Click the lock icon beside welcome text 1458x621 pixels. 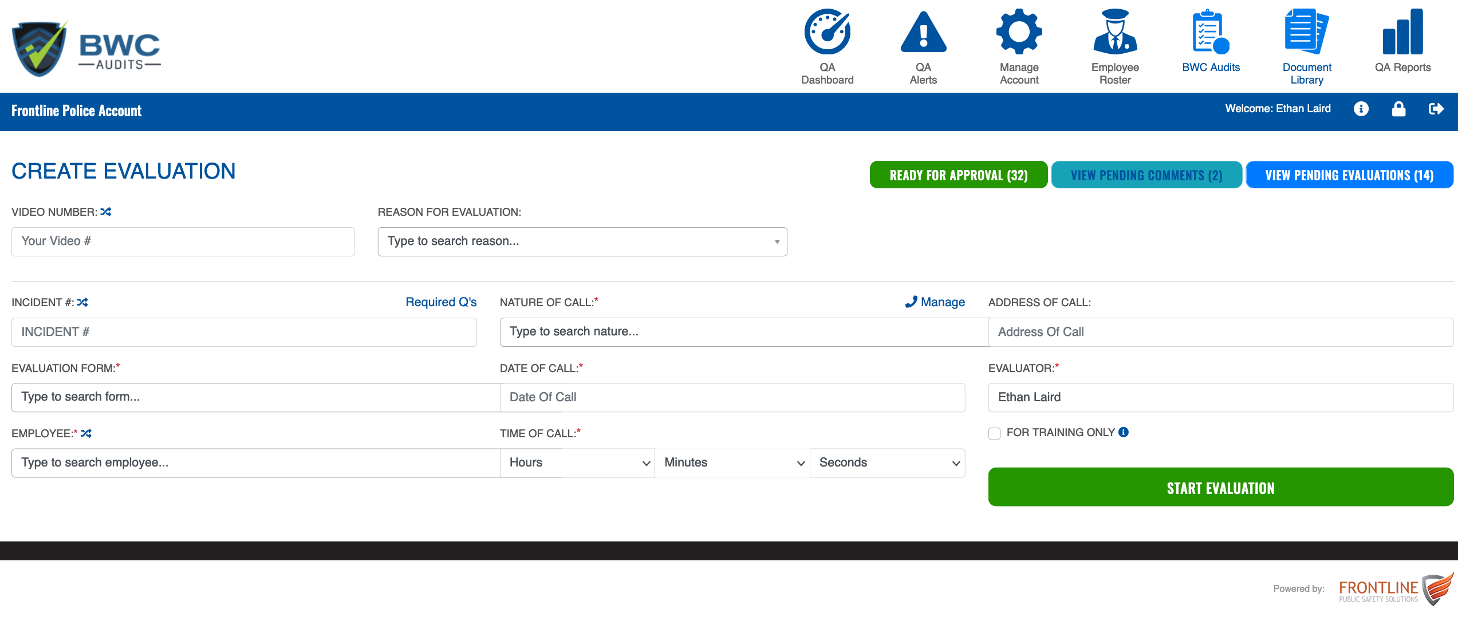tap(1398, 109)
